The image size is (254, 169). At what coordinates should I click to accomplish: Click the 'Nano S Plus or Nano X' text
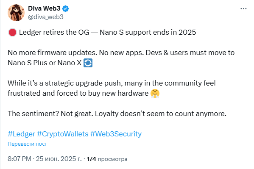pos(45,63)
